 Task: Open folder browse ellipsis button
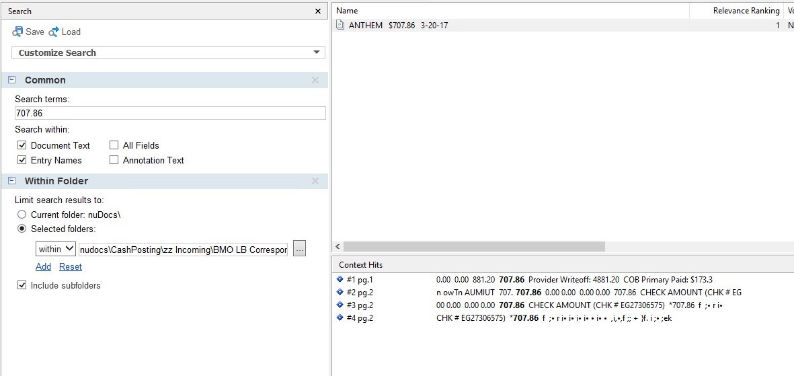point(299,250)
